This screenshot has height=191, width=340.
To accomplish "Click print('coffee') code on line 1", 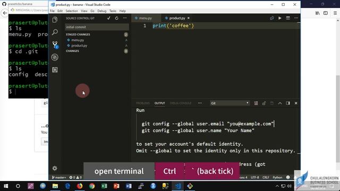I will [173, 26].
